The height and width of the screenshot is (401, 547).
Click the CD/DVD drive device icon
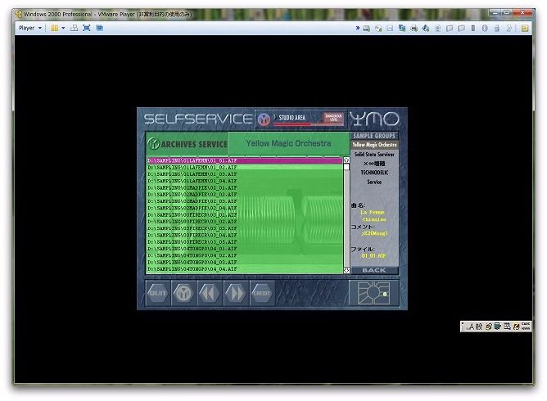coord(378,29)
